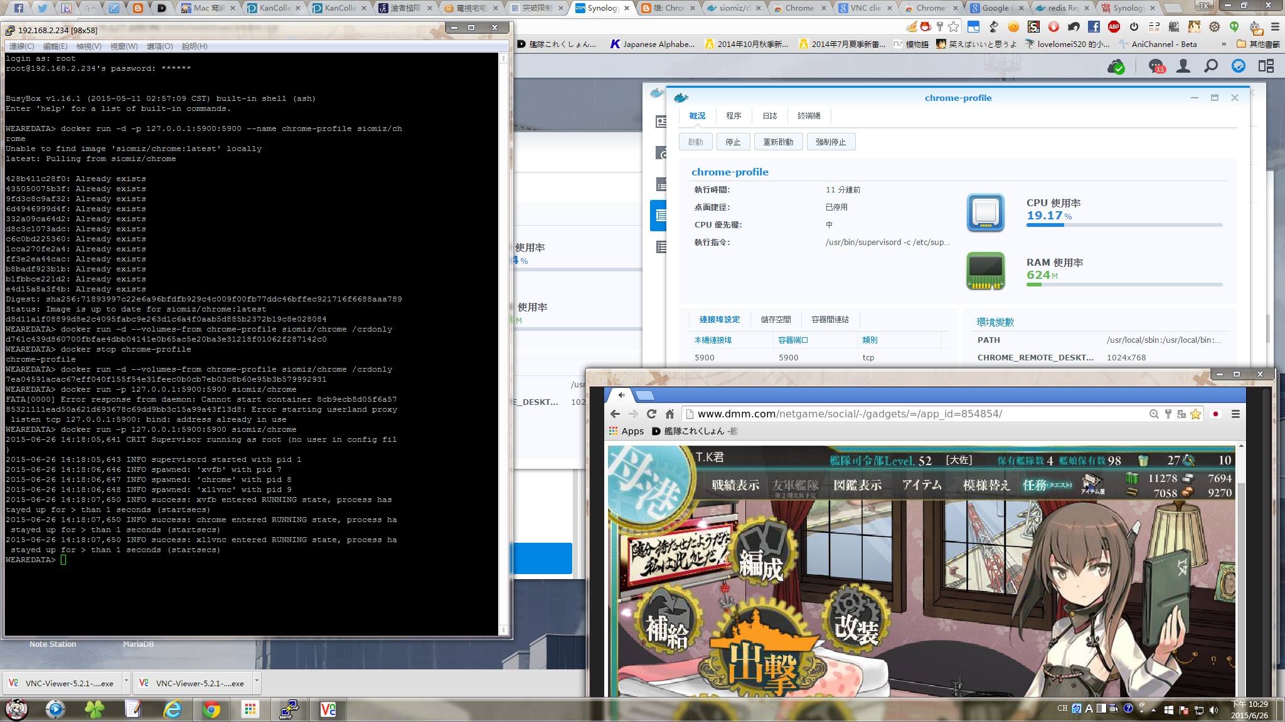Click the gear extension icon in Chrome toolbar
The image size is (1285, 722).
(x=1215, y=27)
